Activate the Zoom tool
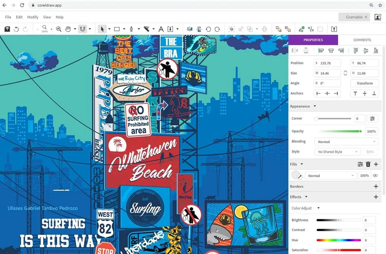This screenshot has width=386, height=254. click(x=58, y=29)
